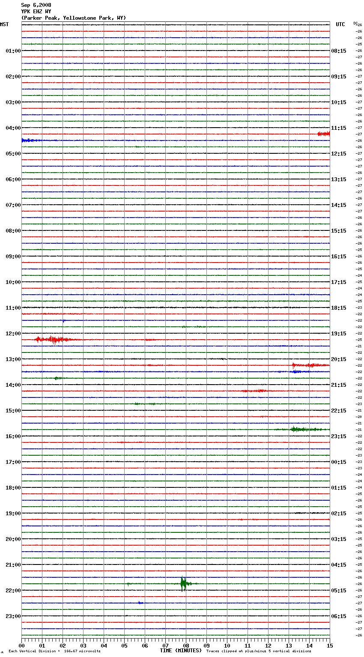Select the 11:00 MST time label
Image resolution: width=364 pixels, height=657 pixels.
tap(13, 308)
